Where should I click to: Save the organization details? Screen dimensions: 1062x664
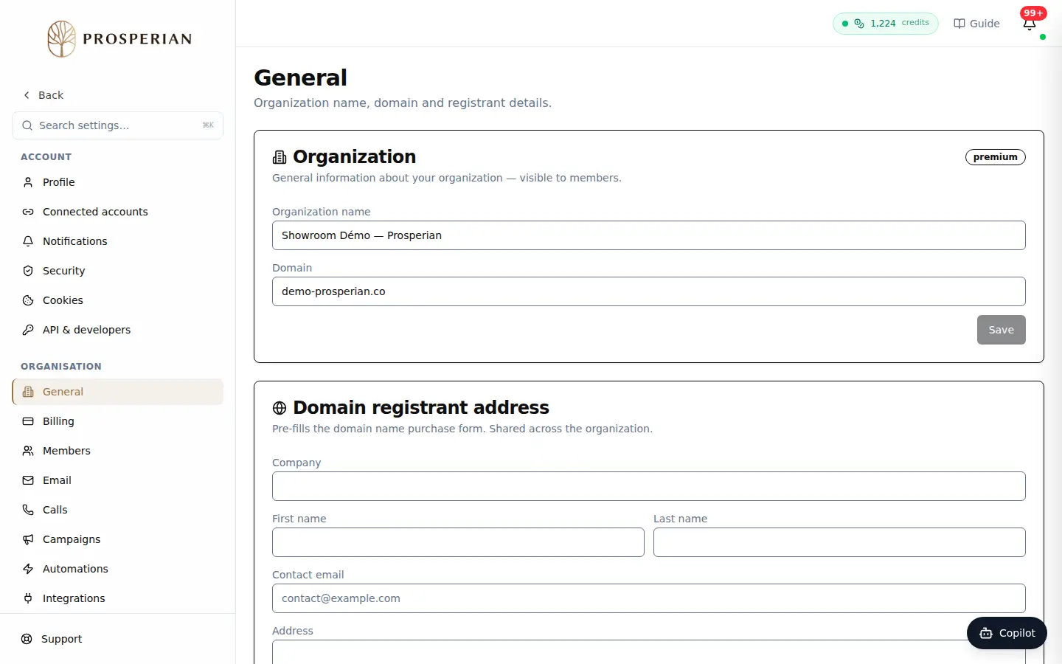pos(1001,330)
